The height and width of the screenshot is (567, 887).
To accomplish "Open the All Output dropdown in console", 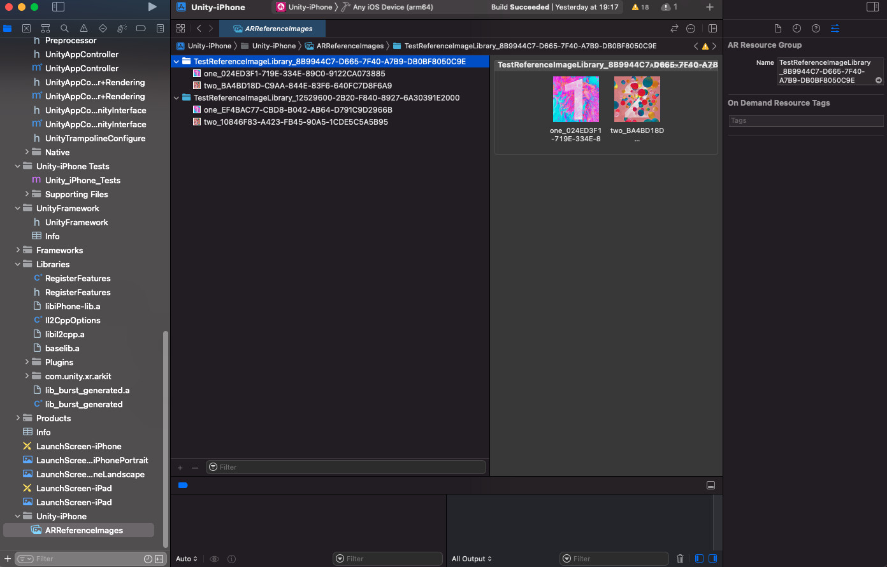I will click(472, 558).
